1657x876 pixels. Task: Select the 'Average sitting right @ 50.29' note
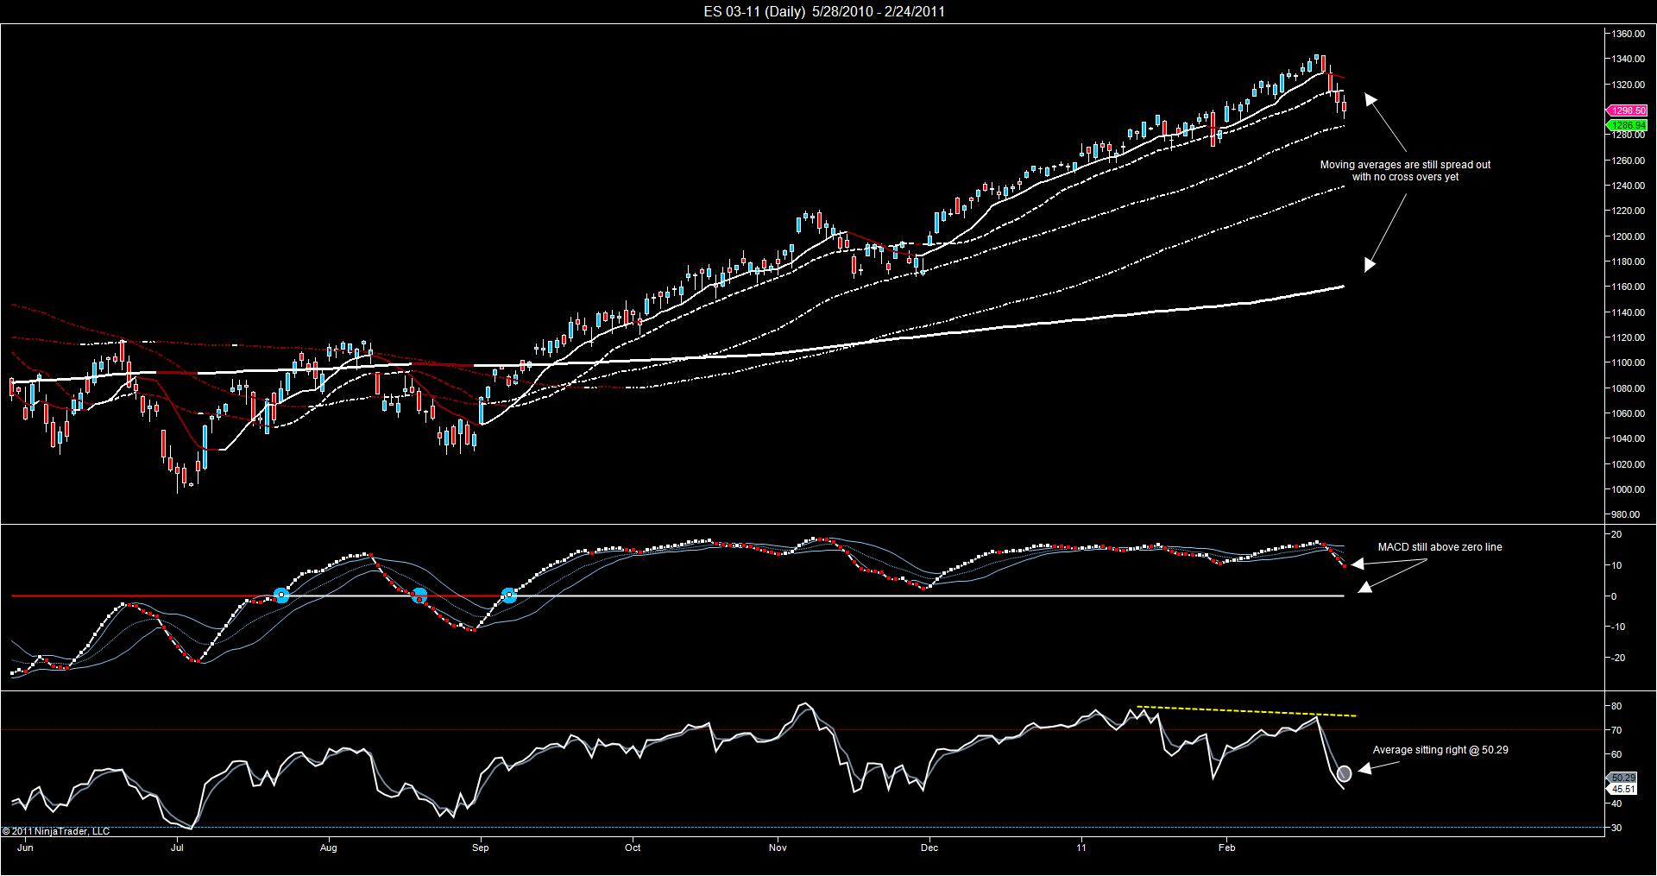pyautogui.click(x=1440, y=750)
